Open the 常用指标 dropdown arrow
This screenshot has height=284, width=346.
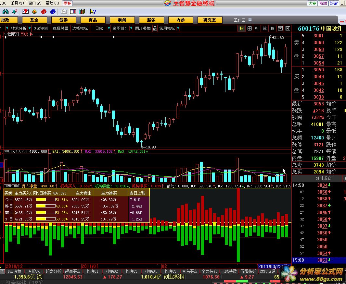(178, 29)
